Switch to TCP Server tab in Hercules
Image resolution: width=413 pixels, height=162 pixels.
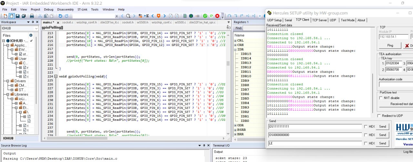[x=319, y=20]
